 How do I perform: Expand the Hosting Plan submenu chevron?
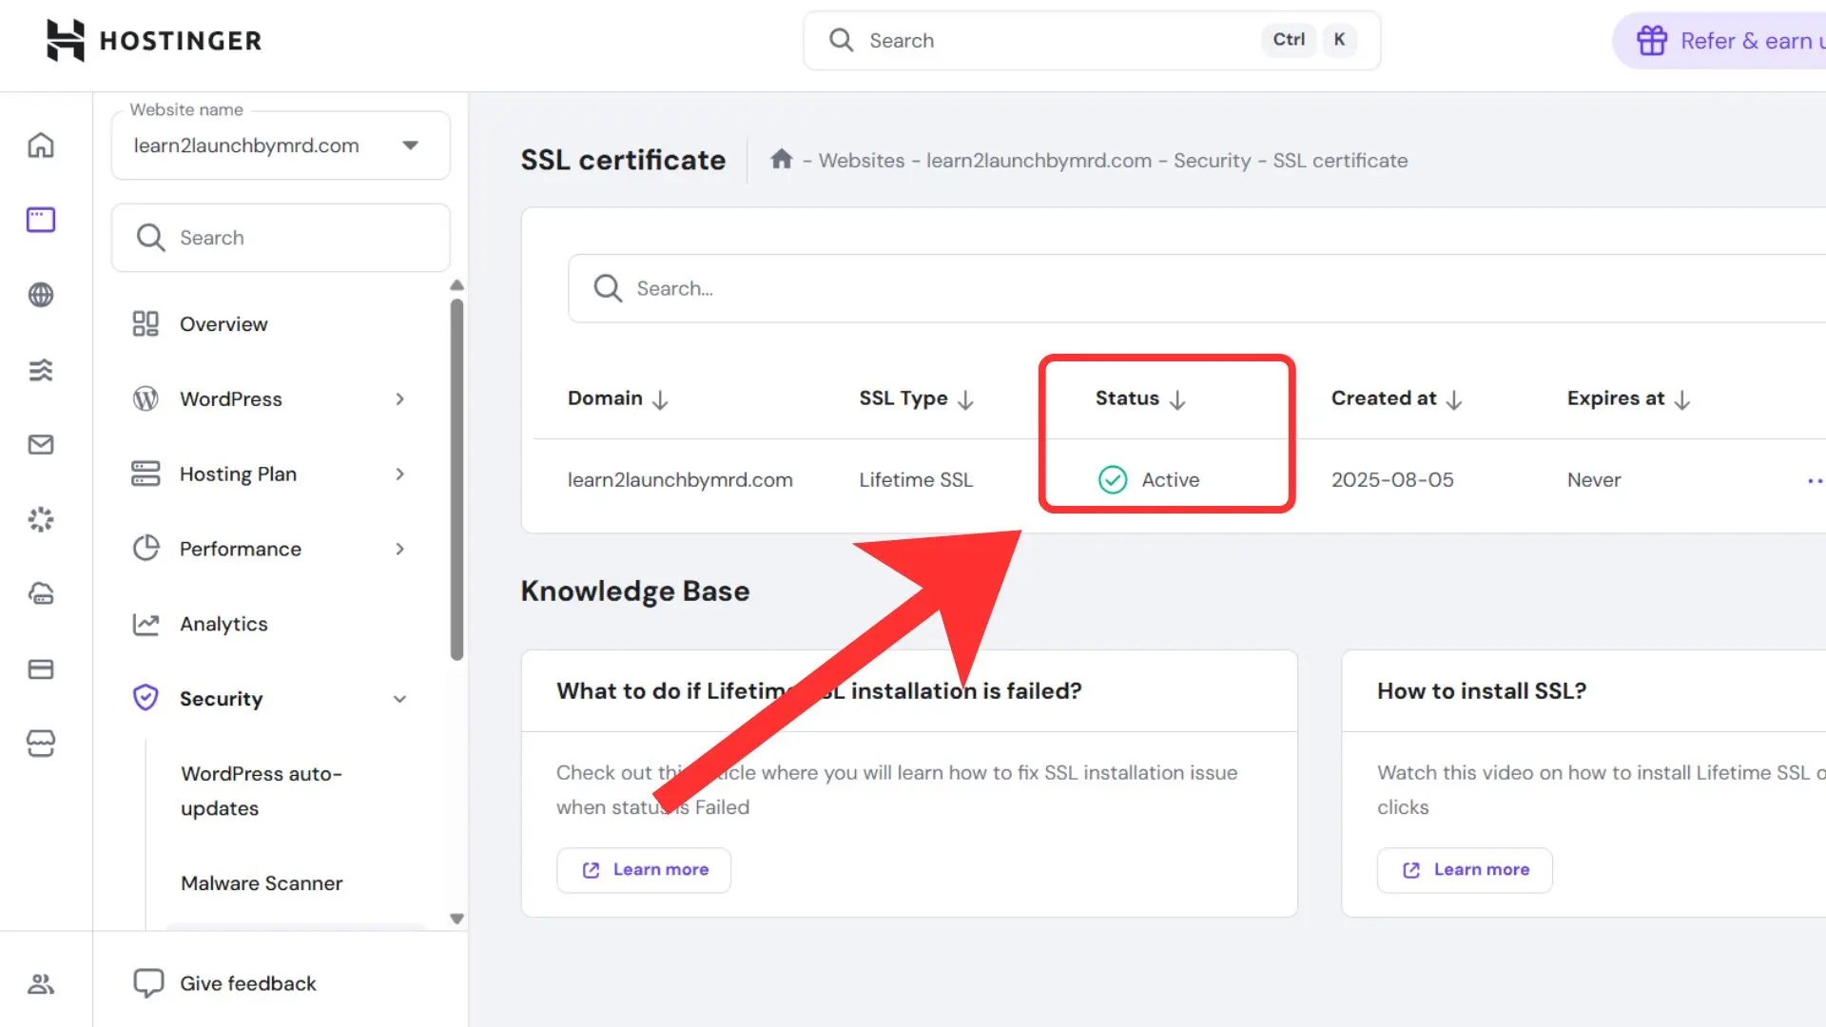point(400,474)
